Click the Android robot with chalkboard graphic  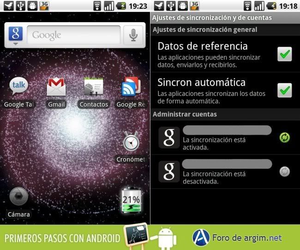(150, 236)
